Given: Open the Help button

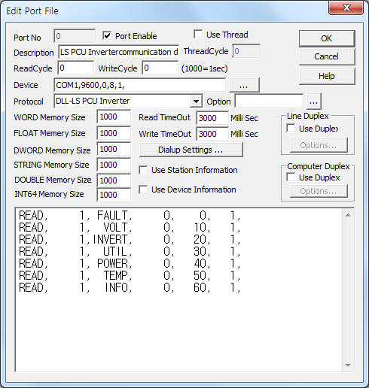Looking at the screenshot, I should (x=327, y=76).
